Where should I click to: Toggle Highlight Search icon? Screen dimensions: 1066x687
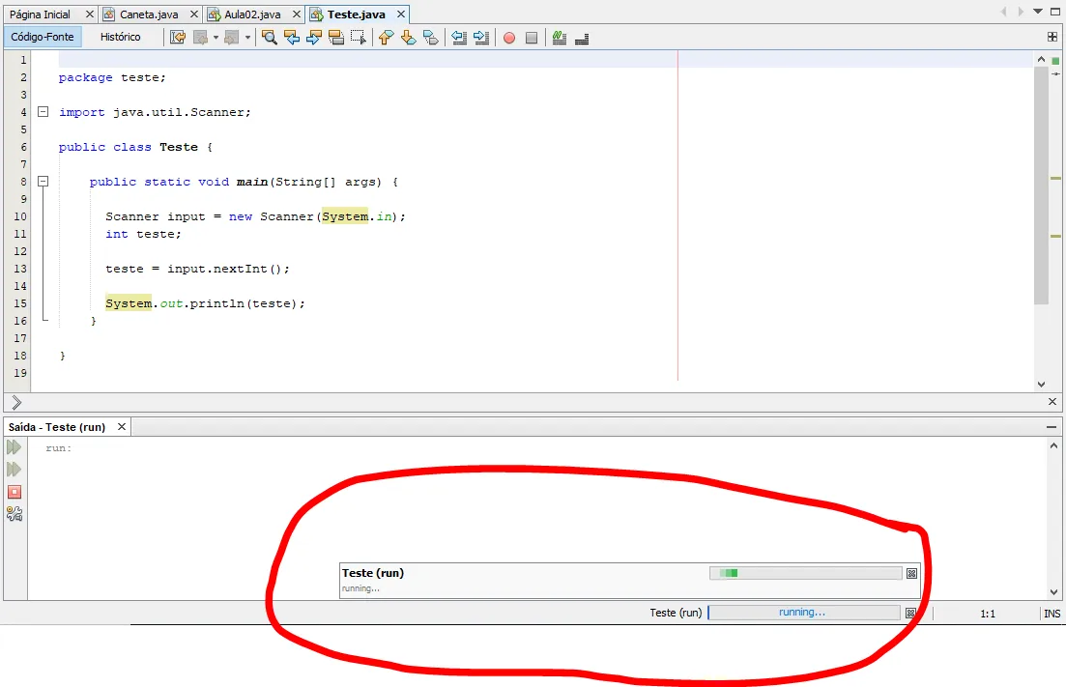click(x=336, y=38)
